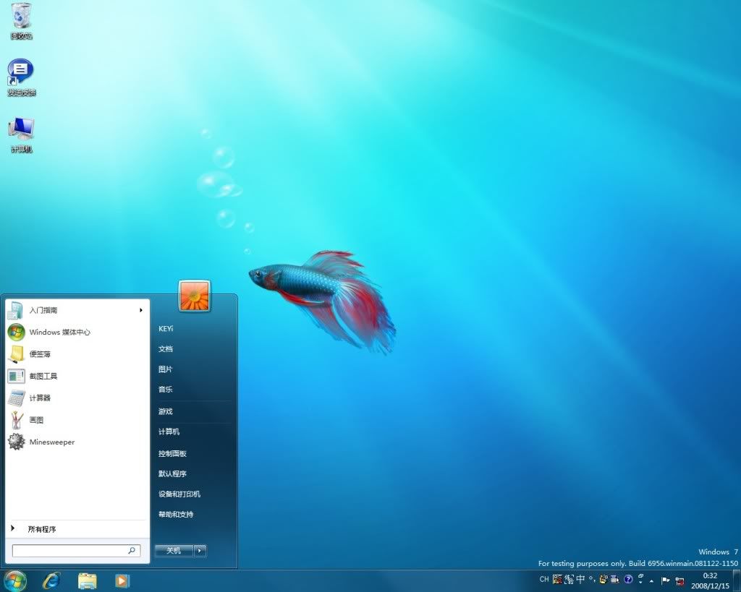Open 图片 pictures folder
741x592 pixels.
[166, 369]
